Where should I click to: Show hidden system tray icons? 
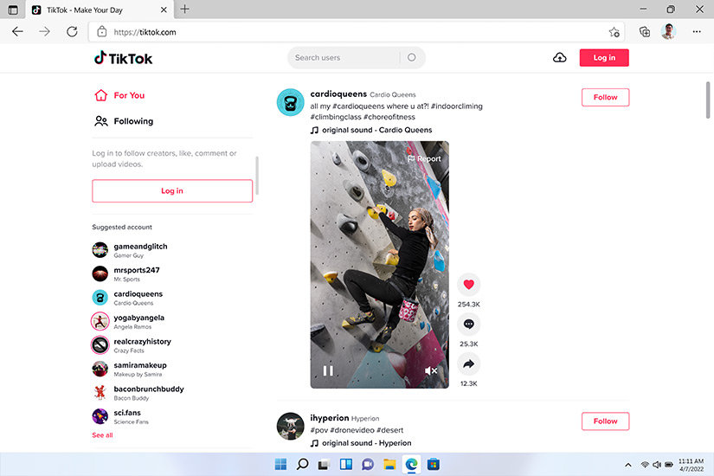[x=628, y=465]
